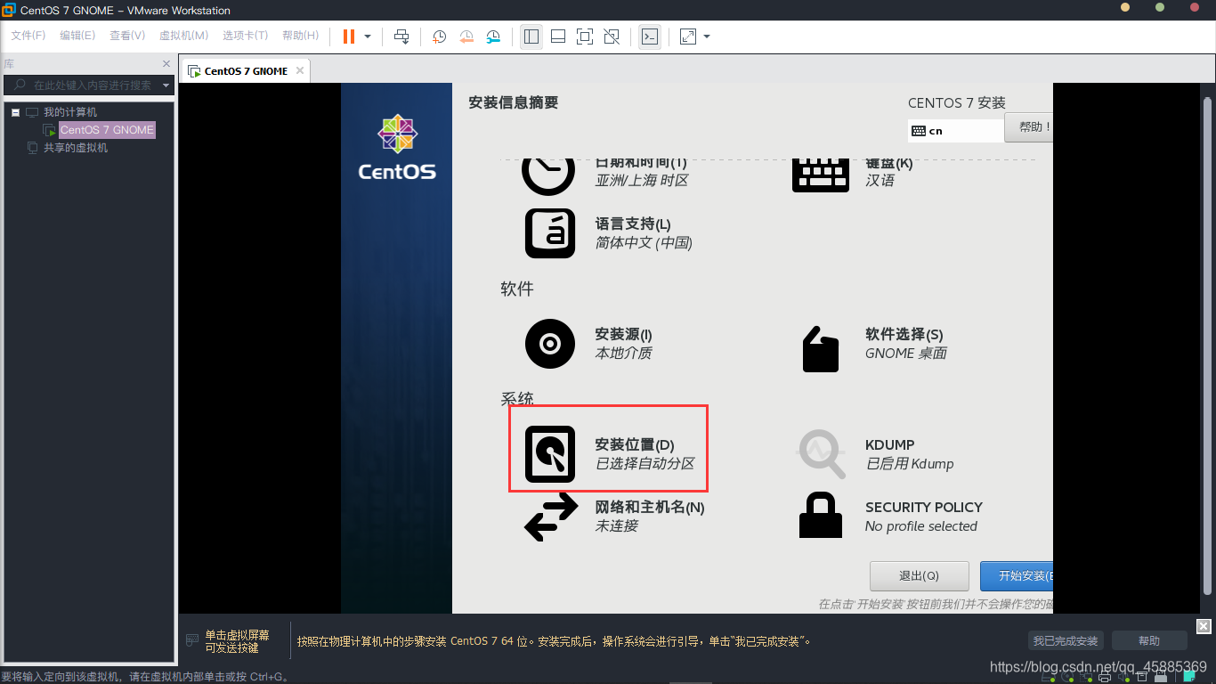Close the CentOS 7 GNOME tab
Viewport: 1216px width, 684px height.
pyautogui.click(x=300, y=71)
